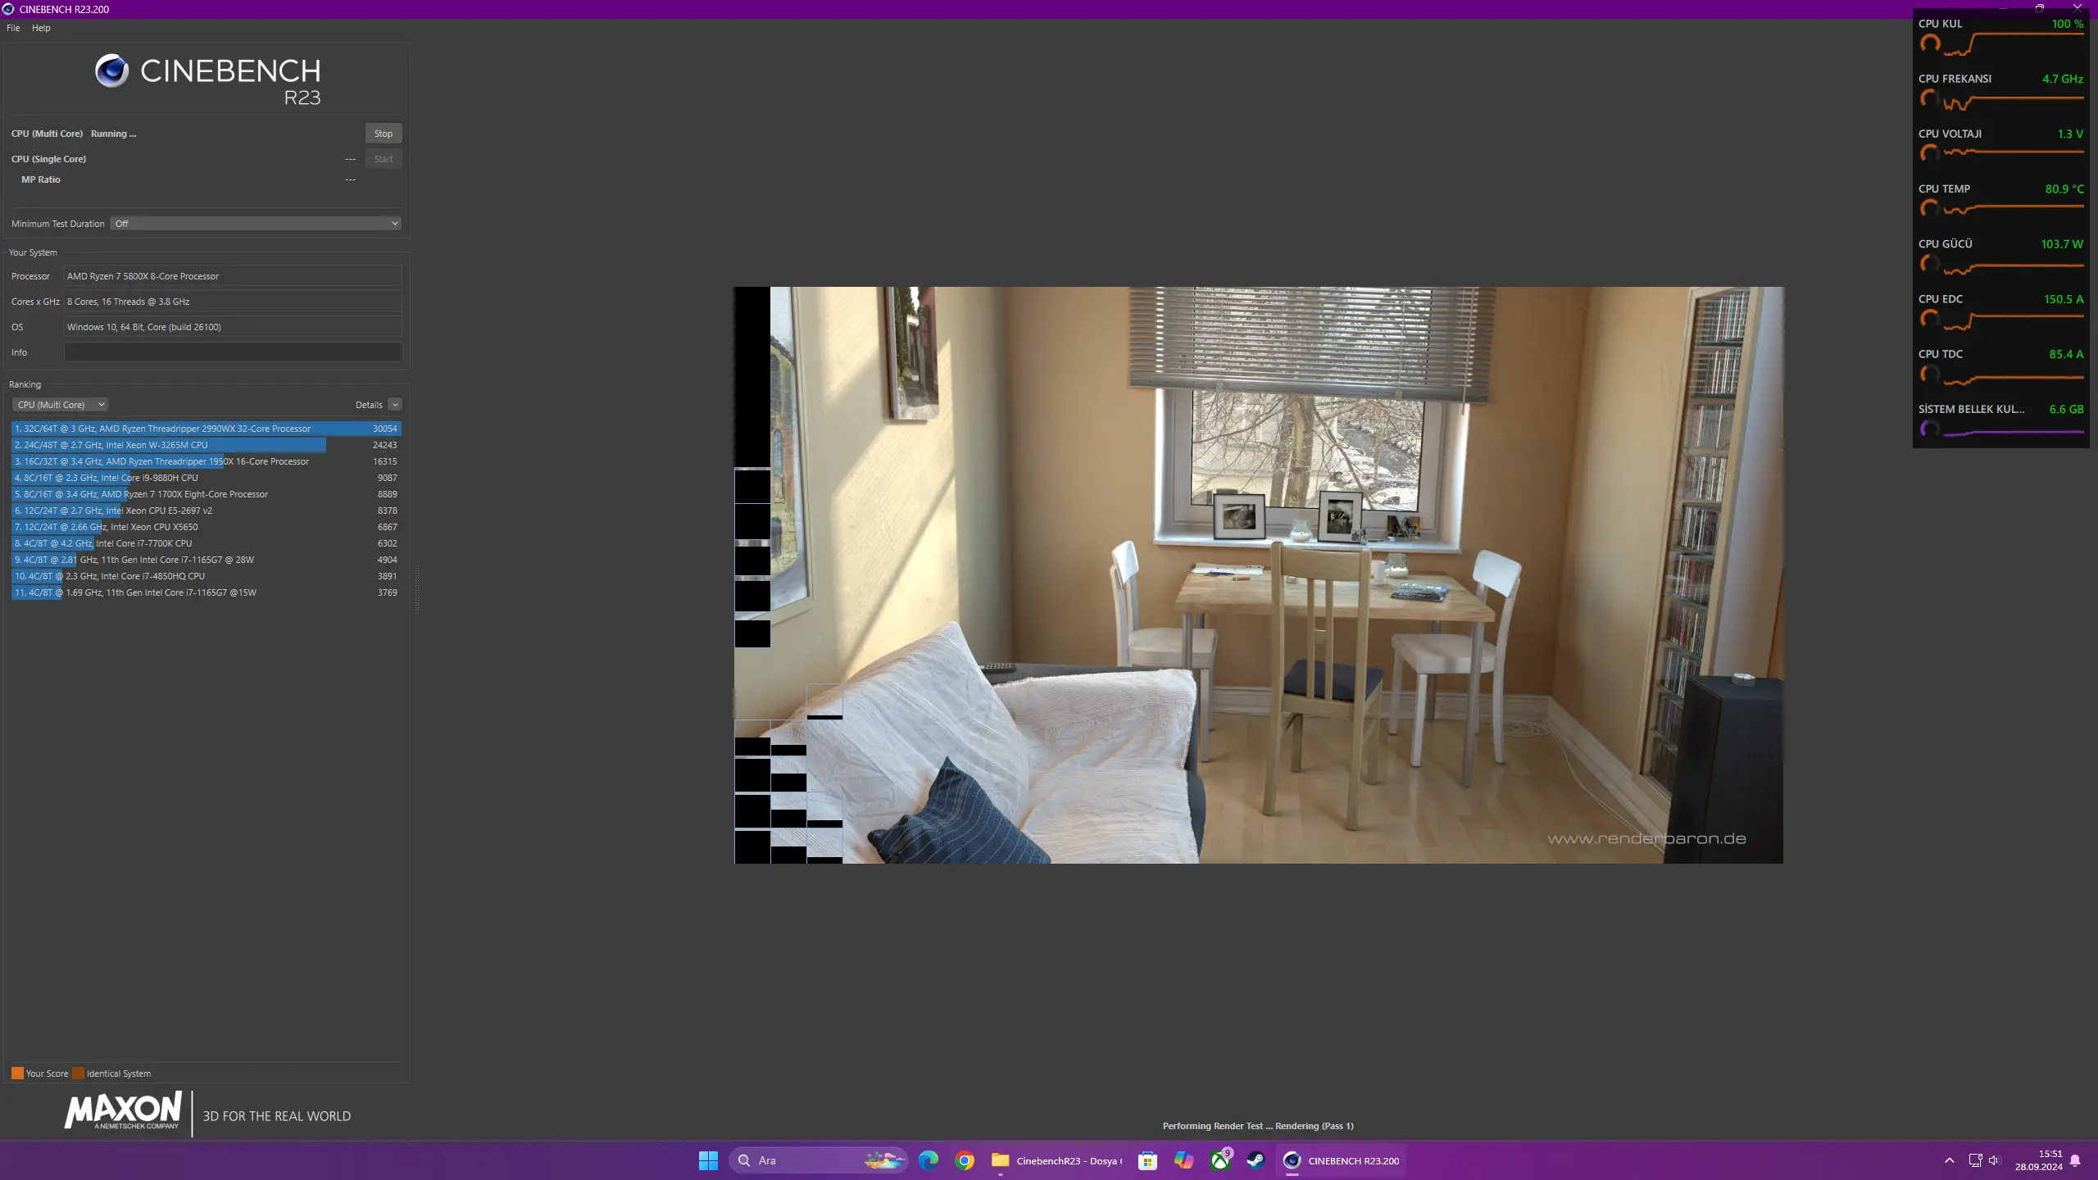Image resolution: width=2098 pixels, height=1180 pixels.
Task: Click the CPU FREKANSI gauge icon
Action: (1930, 98)
